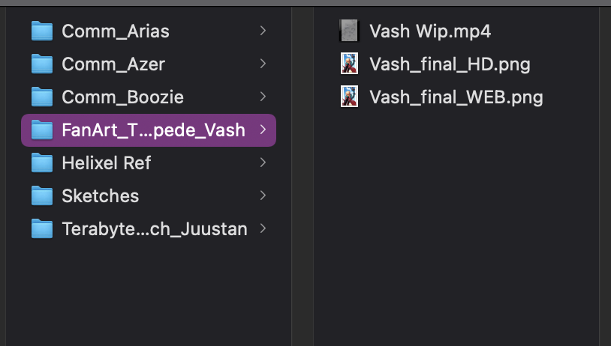
Task: Expand the Sketches folder chevron
Action: click(x=263, y=195)
